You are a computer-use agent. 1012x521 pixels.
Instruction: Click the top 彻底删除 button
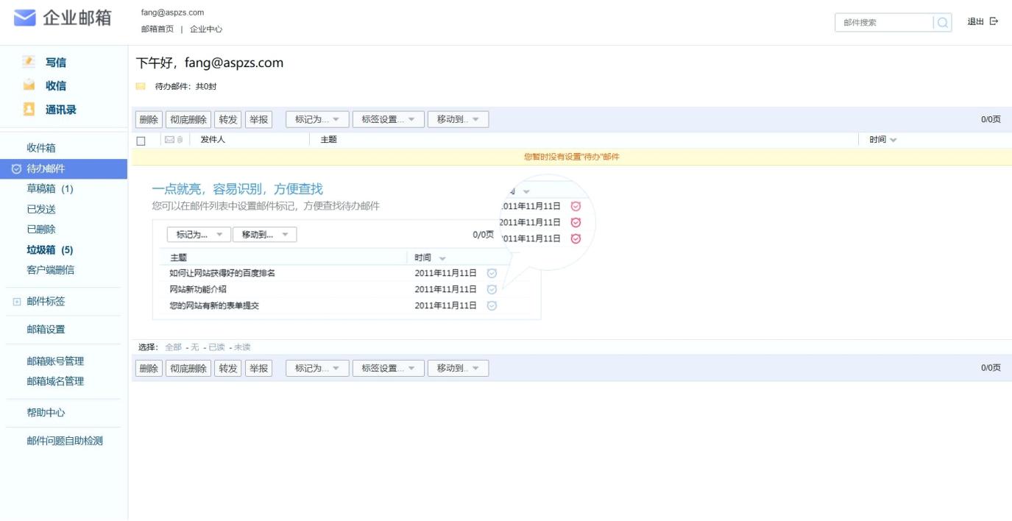click(x=188, y=119)
